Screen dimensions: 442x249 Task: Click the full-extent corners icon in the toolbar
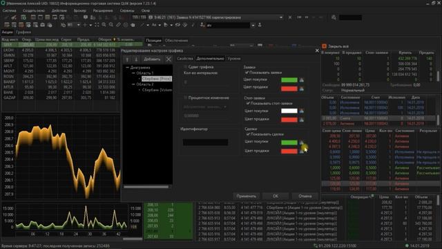click(x=97, y=25)
